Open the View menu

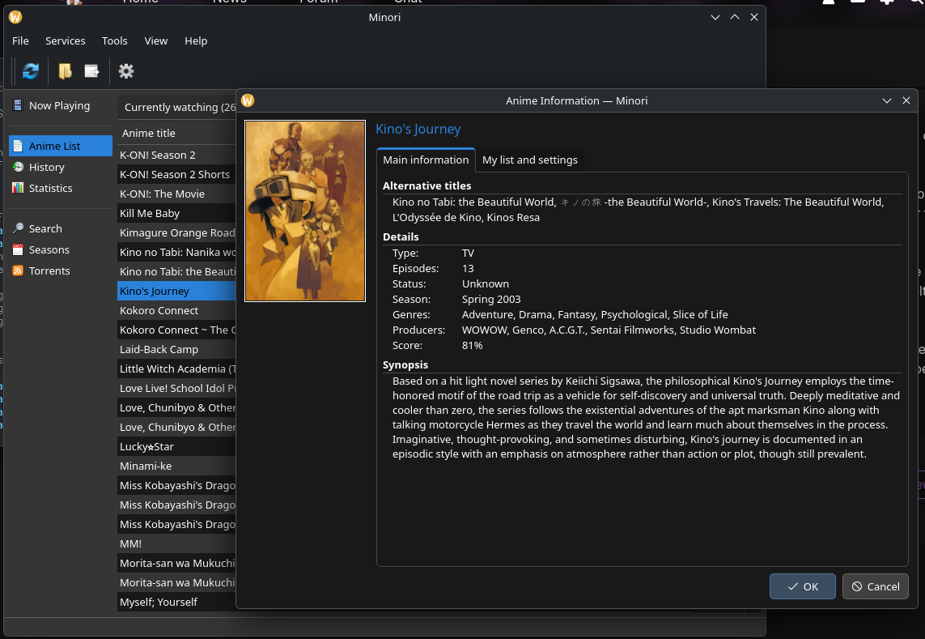pyautogui.click(x=156, y=40)
